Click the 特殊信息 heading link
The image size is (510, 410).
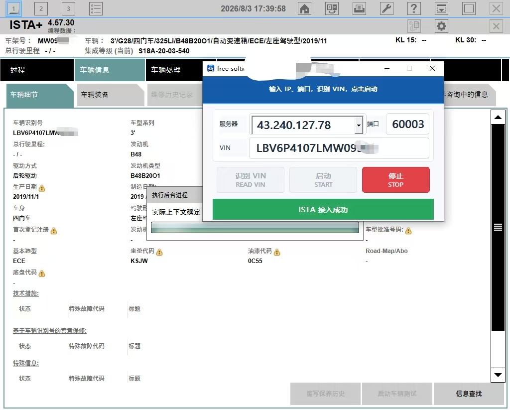pyautogui.click(x=26, y=363)
